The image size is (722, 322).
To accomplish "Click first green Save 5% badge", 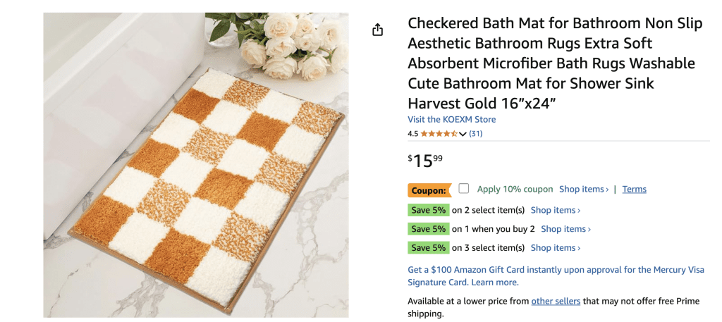I will coord(428,210).
